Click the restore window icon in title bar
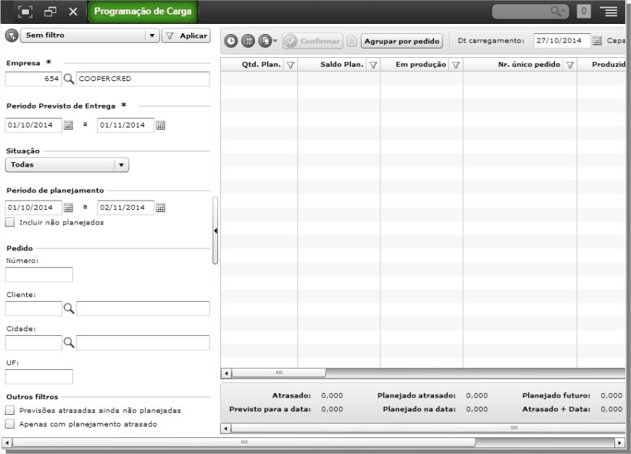This screenshot has width=631, height=454. [50, 12]
